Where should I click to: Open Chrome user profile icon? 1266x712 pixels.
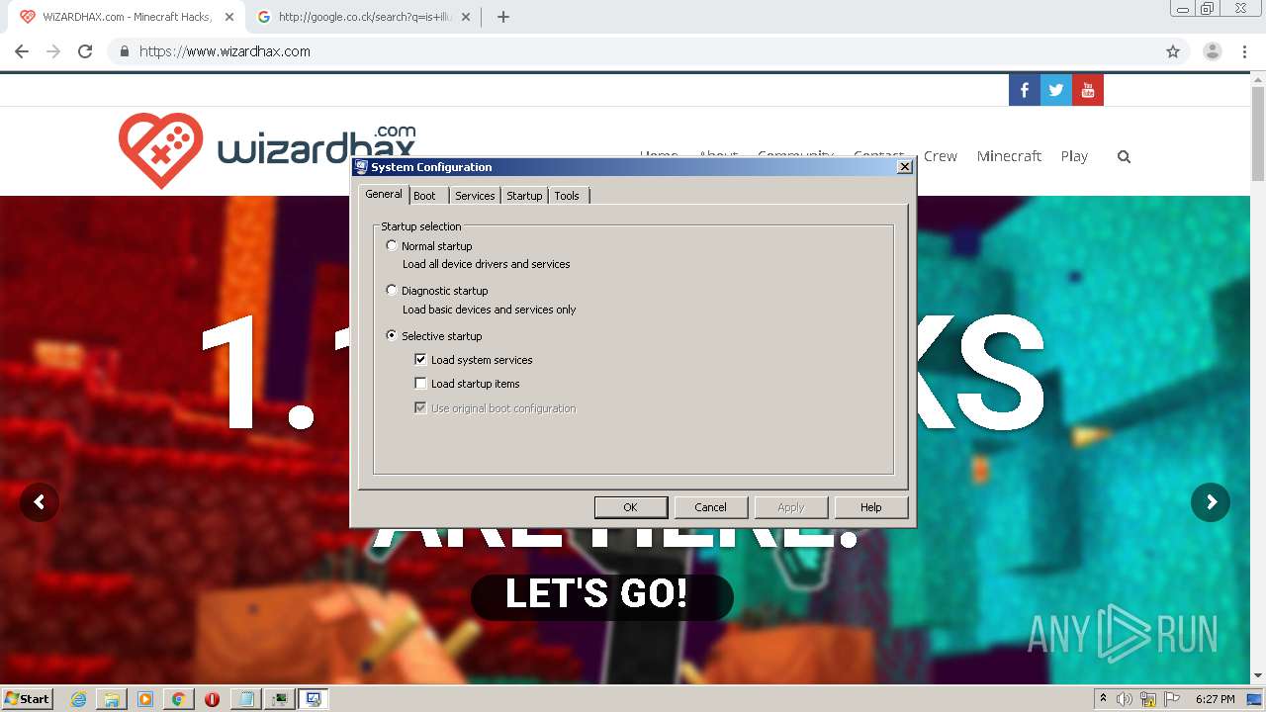1212,51
